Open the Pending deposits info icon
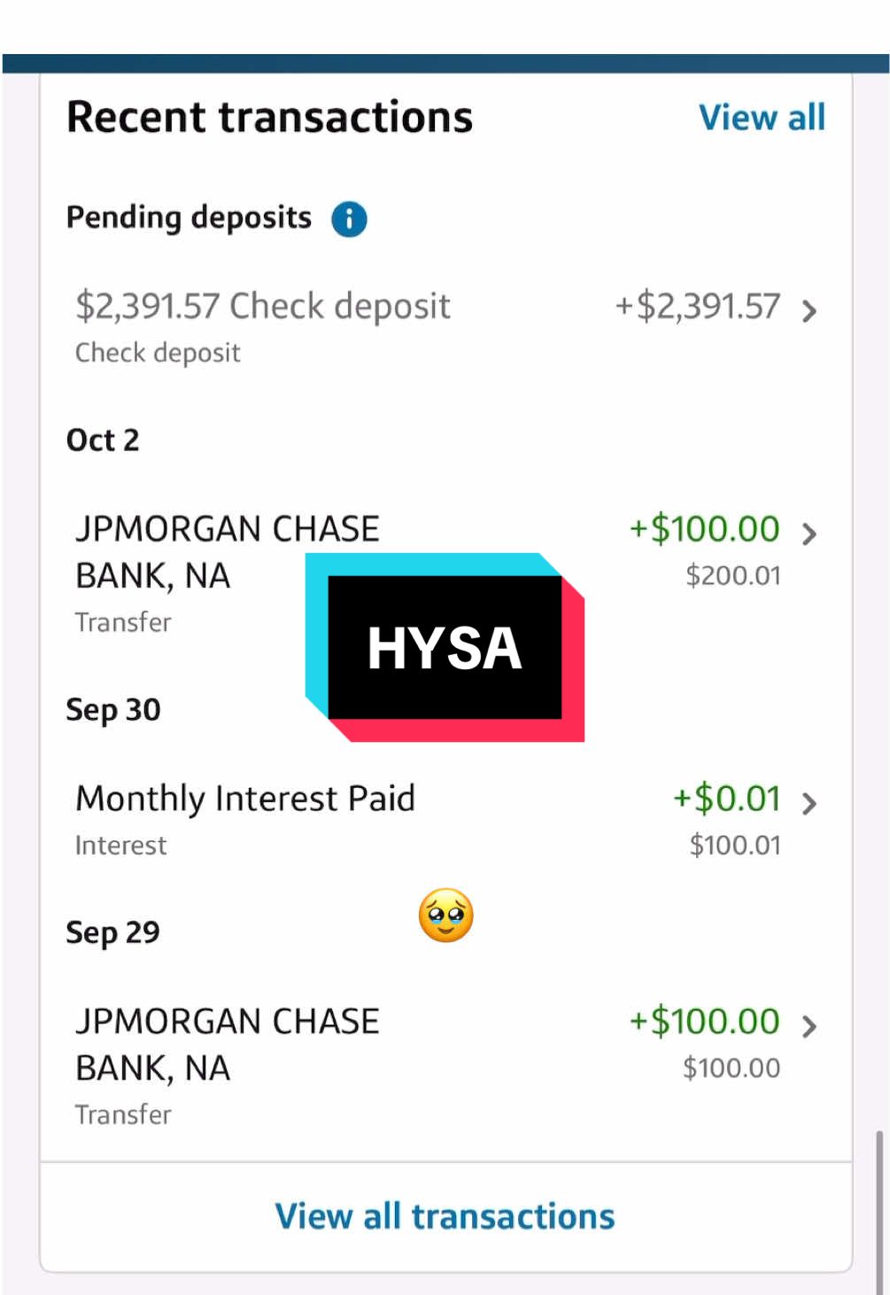 tap(348, 218)
